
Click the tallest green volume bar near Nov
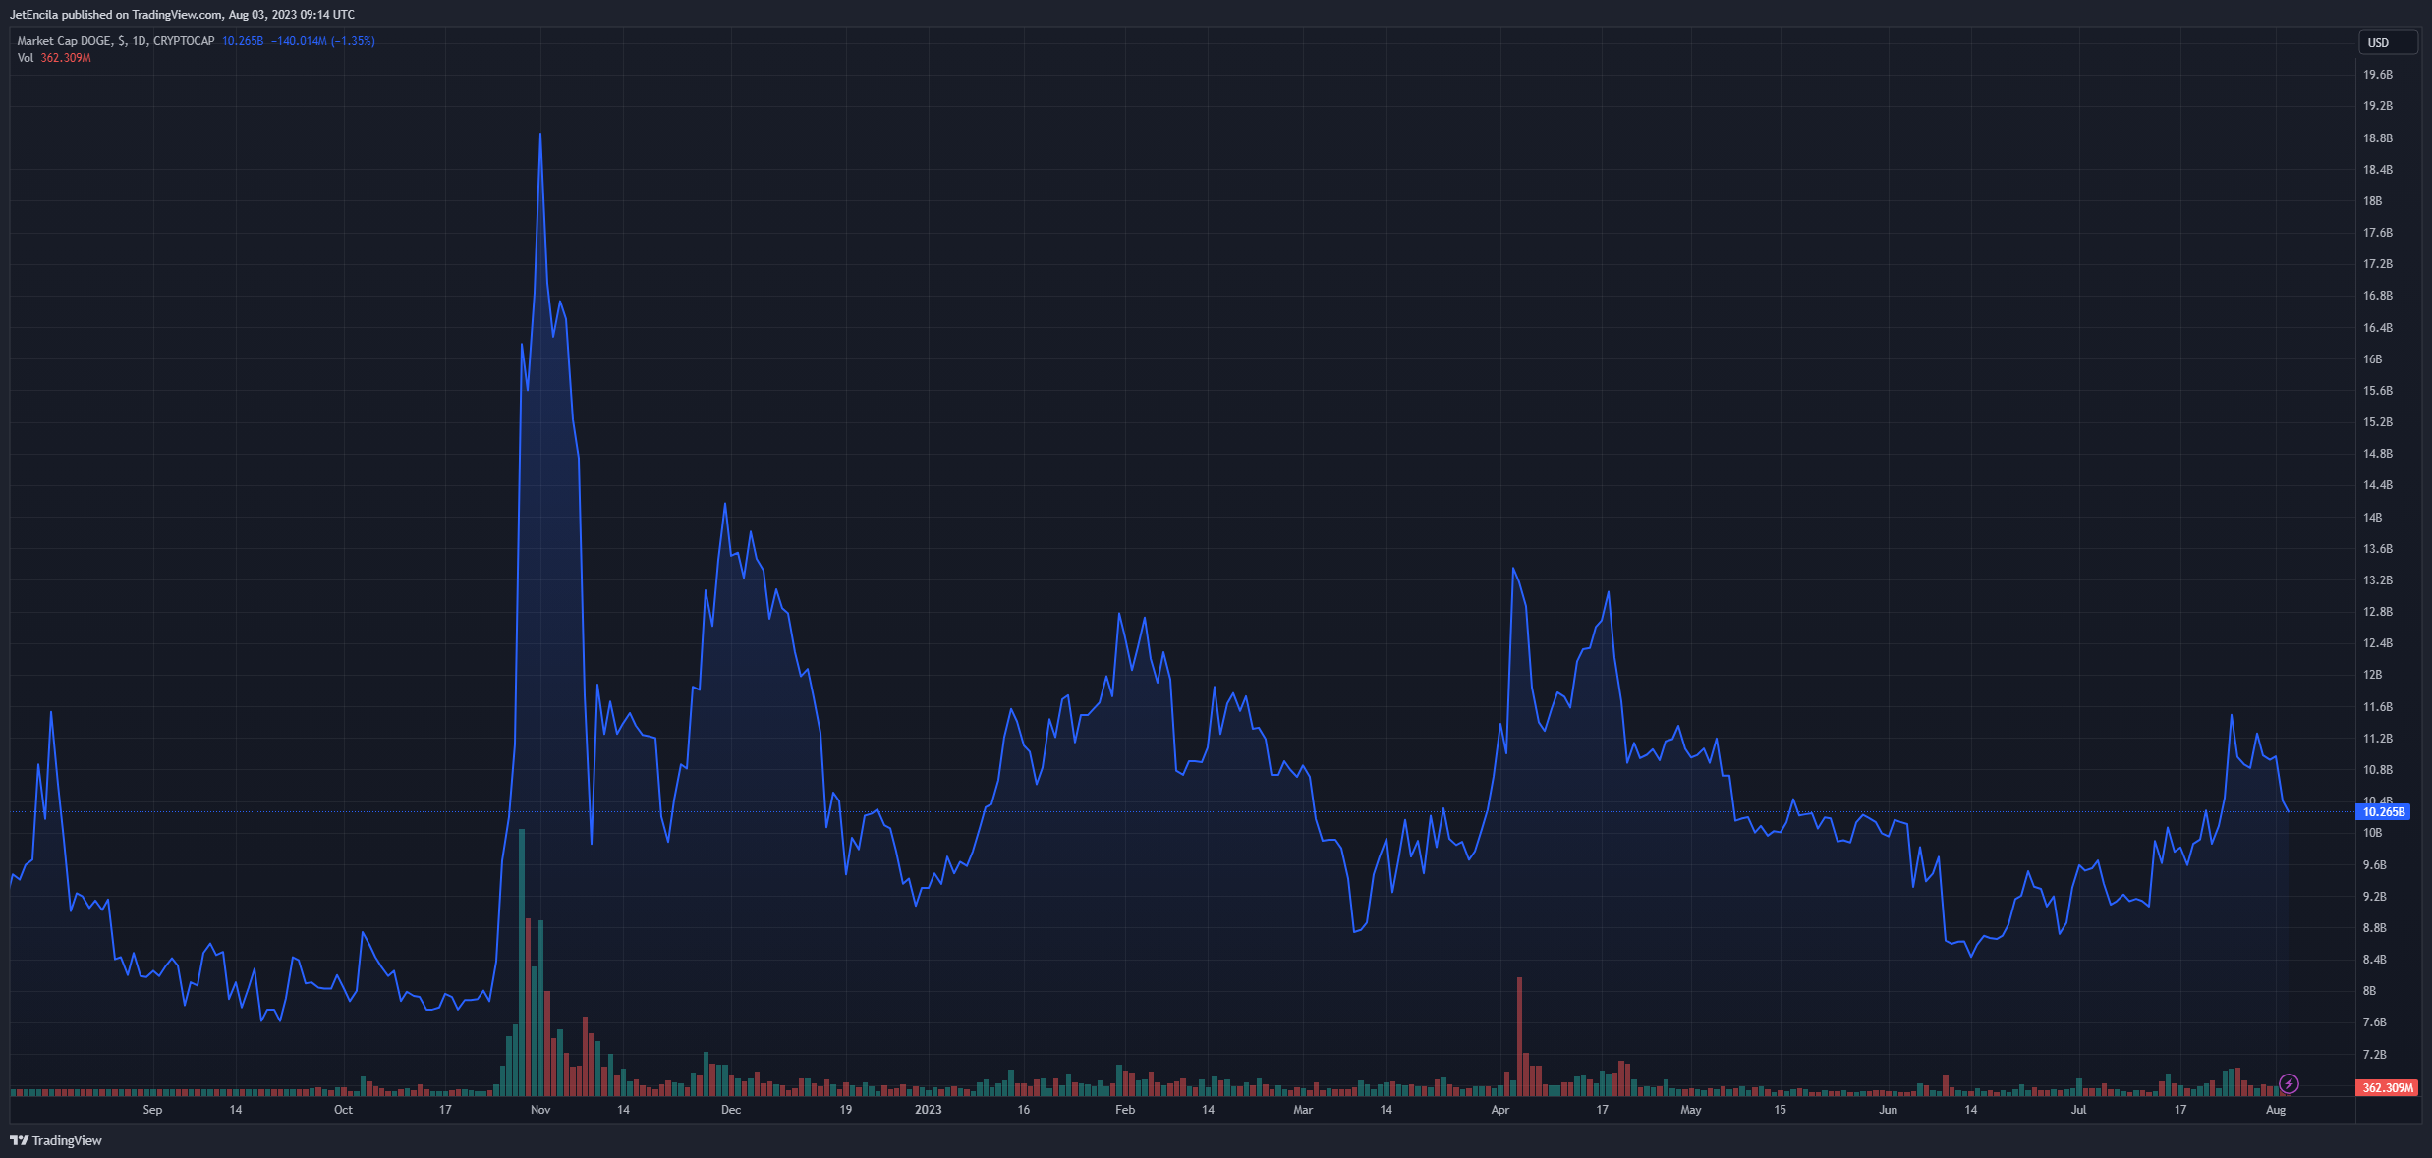(x=522, y=963)
